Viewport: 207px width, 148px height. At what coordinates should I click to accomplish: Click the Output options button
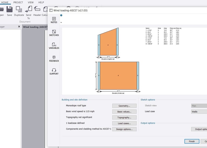point(199,129)
